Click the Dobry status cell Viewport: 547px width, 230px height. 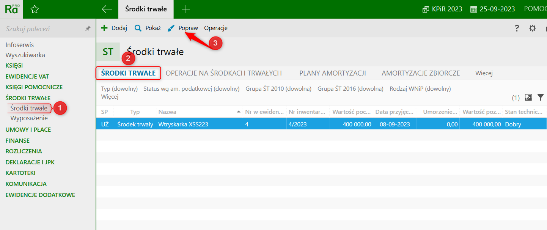click(513, 124)
